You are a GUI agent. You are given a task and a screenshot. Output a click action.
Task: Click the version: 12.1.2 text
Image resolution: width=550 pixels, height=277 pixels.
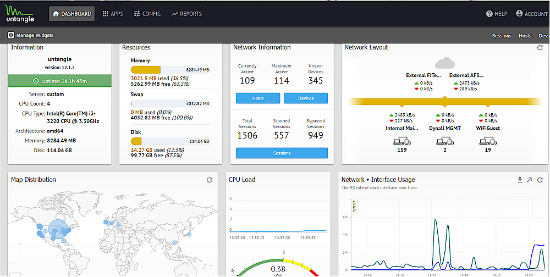[x=59, y=67]
